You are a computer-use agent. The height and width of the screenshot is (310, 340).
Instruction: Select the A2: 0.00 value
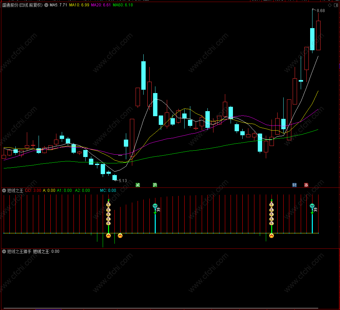[82, 190]
